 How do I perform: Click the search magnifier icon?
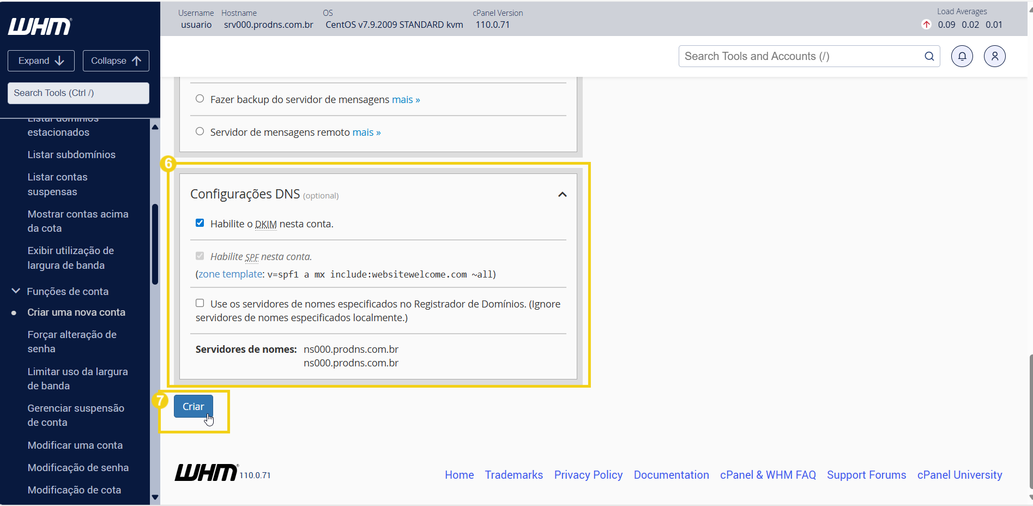click(929, 56)
